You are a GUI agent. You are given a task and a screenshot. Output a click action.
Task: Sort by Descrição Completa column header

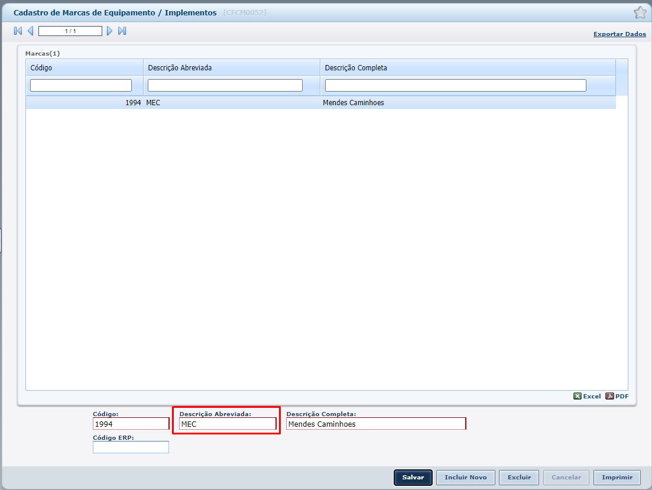(x=468, y=67)
